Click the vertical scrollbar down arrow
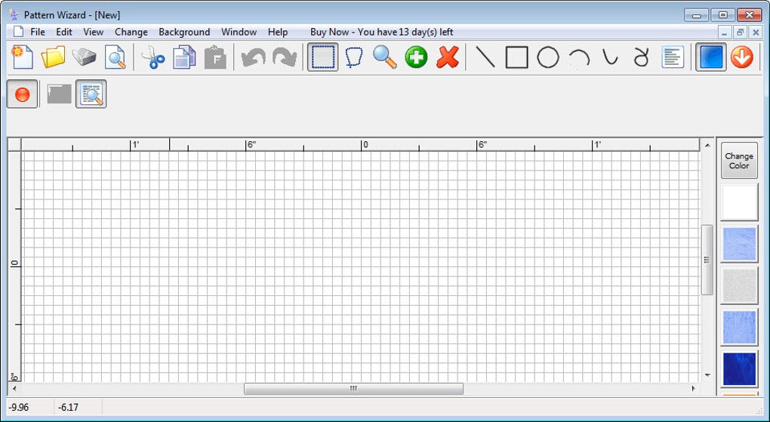 coord(707,375)
